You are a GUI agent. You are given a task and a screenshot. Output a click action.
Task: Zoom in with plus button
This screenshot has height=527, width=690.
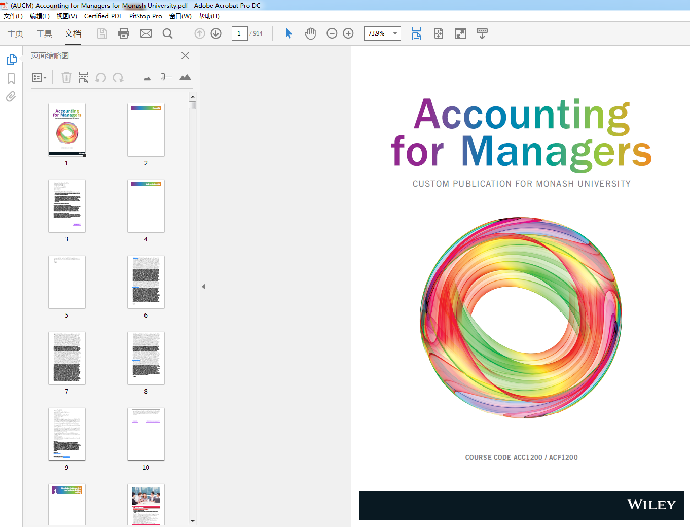pos(348,33)
